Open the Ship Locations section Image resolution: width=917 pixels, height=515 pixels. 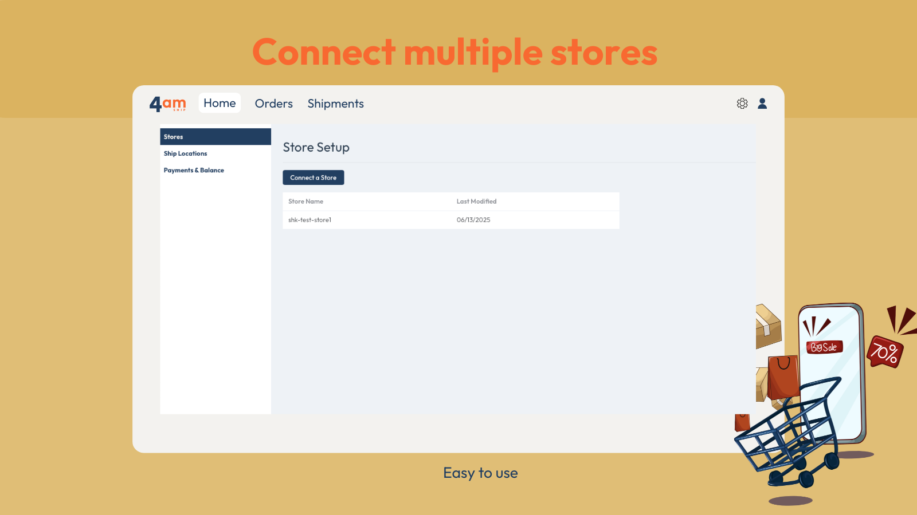pos(185,153)
